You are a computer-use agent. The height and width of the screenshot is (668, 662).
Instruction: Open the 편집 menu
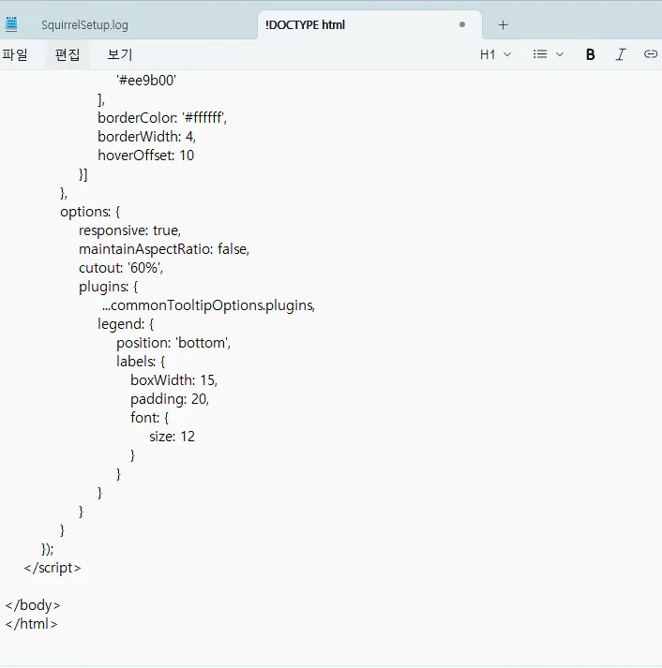click(68, 54)
